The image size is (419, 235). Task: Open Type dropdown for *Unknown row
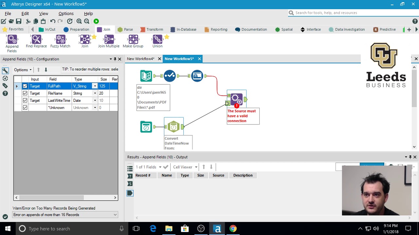pos(95,108)
